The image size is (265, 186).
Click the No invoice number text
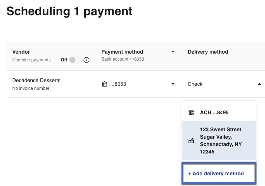(x=31, y=88)
